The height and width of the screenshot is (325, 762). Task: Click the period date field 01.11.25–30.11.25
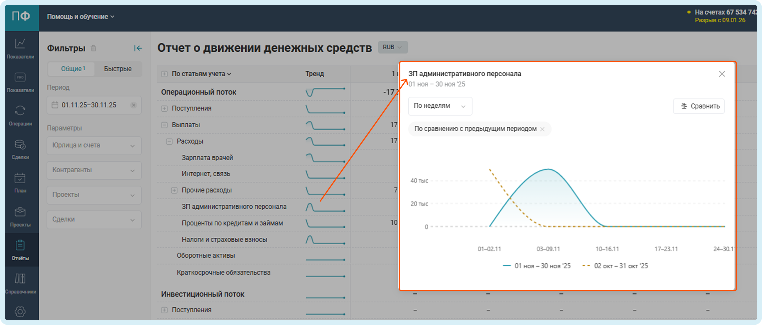(x=89, y=105)
